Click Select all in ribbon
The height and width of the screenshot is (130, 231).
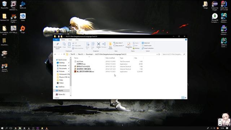(146, 43)
